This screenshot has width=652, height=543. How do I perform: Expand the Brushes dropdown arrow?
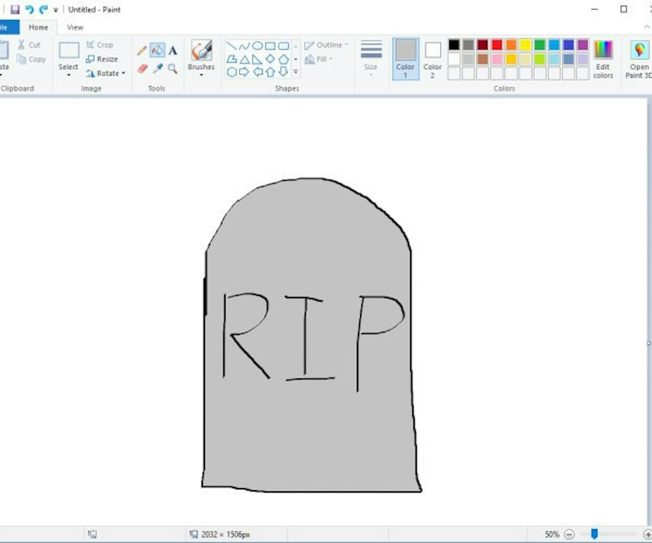tap(202, 74)
